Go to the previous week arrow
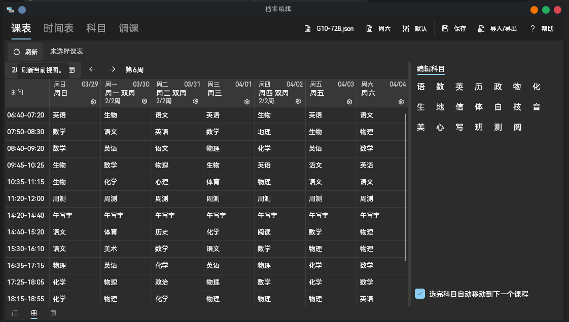This screenshot has height=322, width=569. click(92, 69)
